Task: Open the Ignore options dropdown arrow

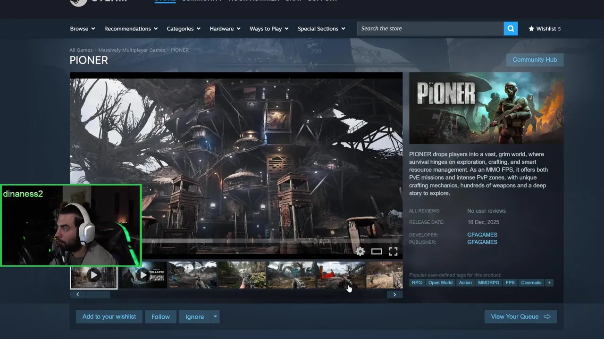Action: point(215,317)
